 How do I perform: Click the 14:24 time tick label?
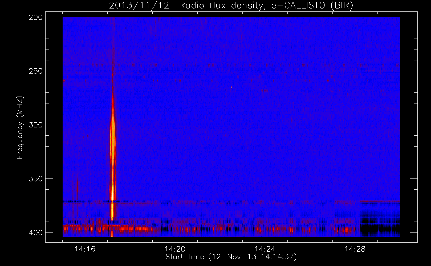tap(265, 249)
